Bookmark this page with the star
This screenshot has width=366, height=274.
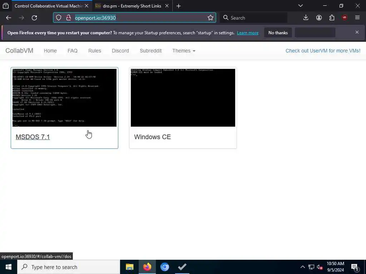(x=210, y=18)
